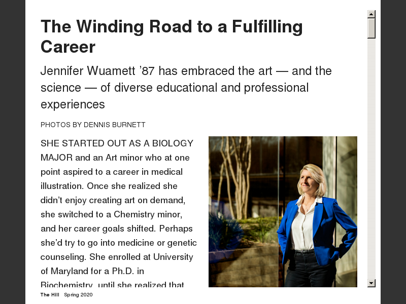Click the scroll up arrow button
406x304 pixels.
click(371, 14)
